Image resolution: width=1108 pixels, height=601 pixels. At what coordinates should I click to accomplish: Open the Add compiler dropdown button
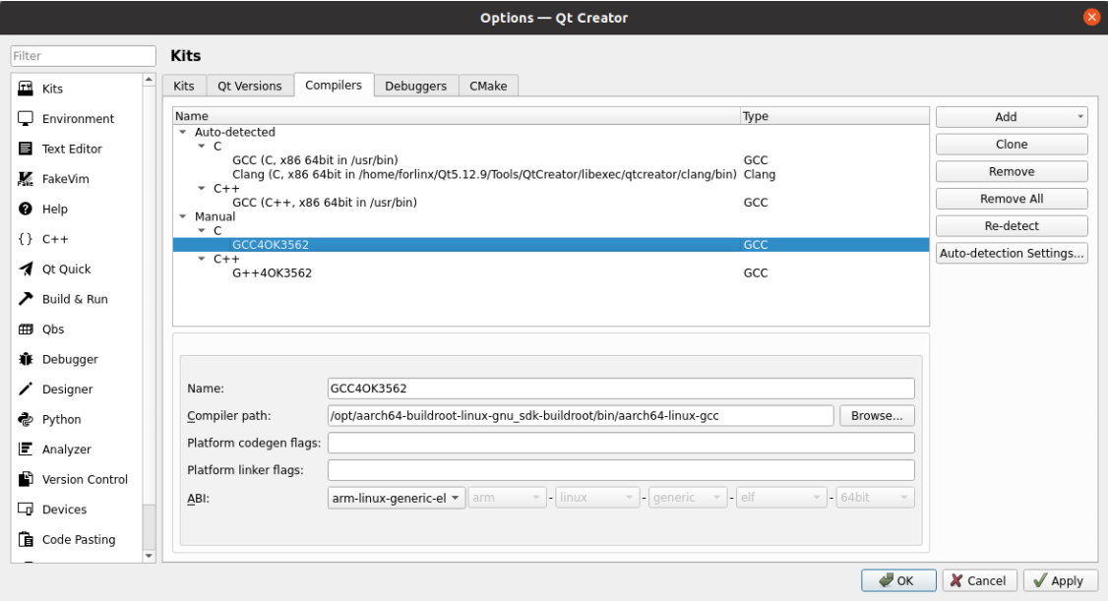[1012, 117]
